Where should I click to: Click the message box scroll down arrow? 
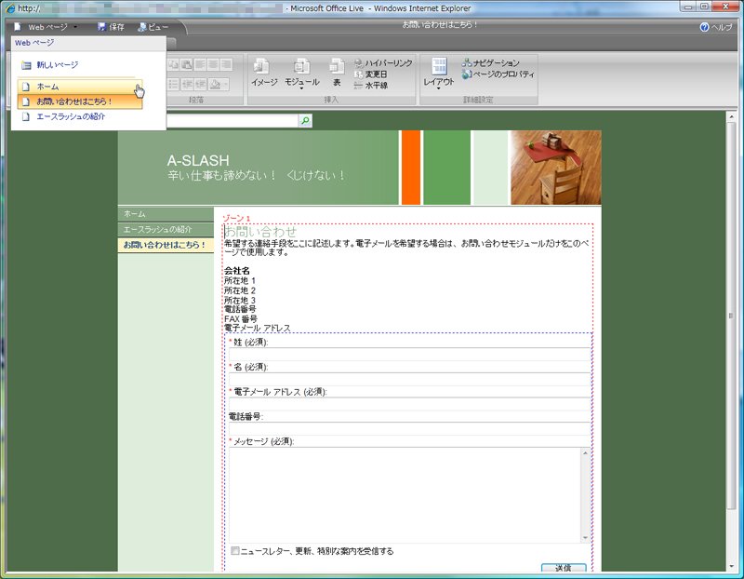586,538
